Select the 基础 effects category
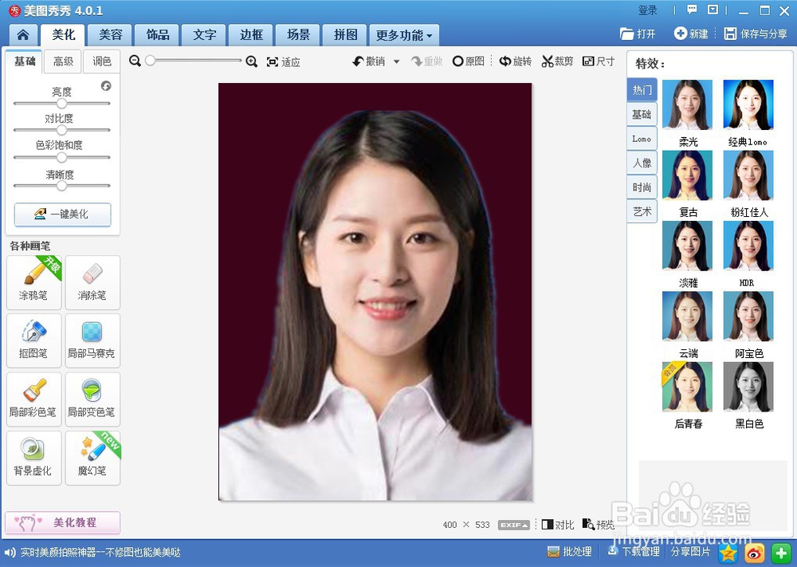The height and width of the screenshot is (567, 797). (x=642, y=114)
